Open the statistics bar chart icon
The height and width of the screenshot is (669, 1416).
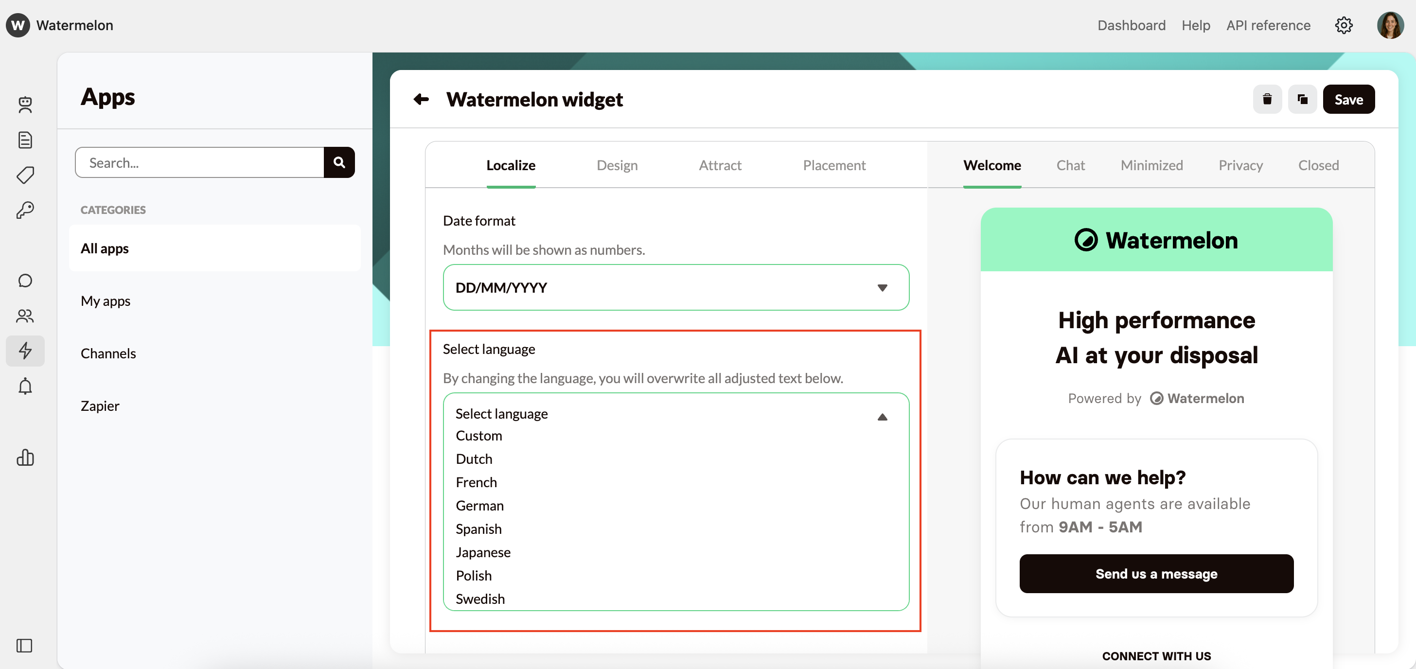(25, 458)
